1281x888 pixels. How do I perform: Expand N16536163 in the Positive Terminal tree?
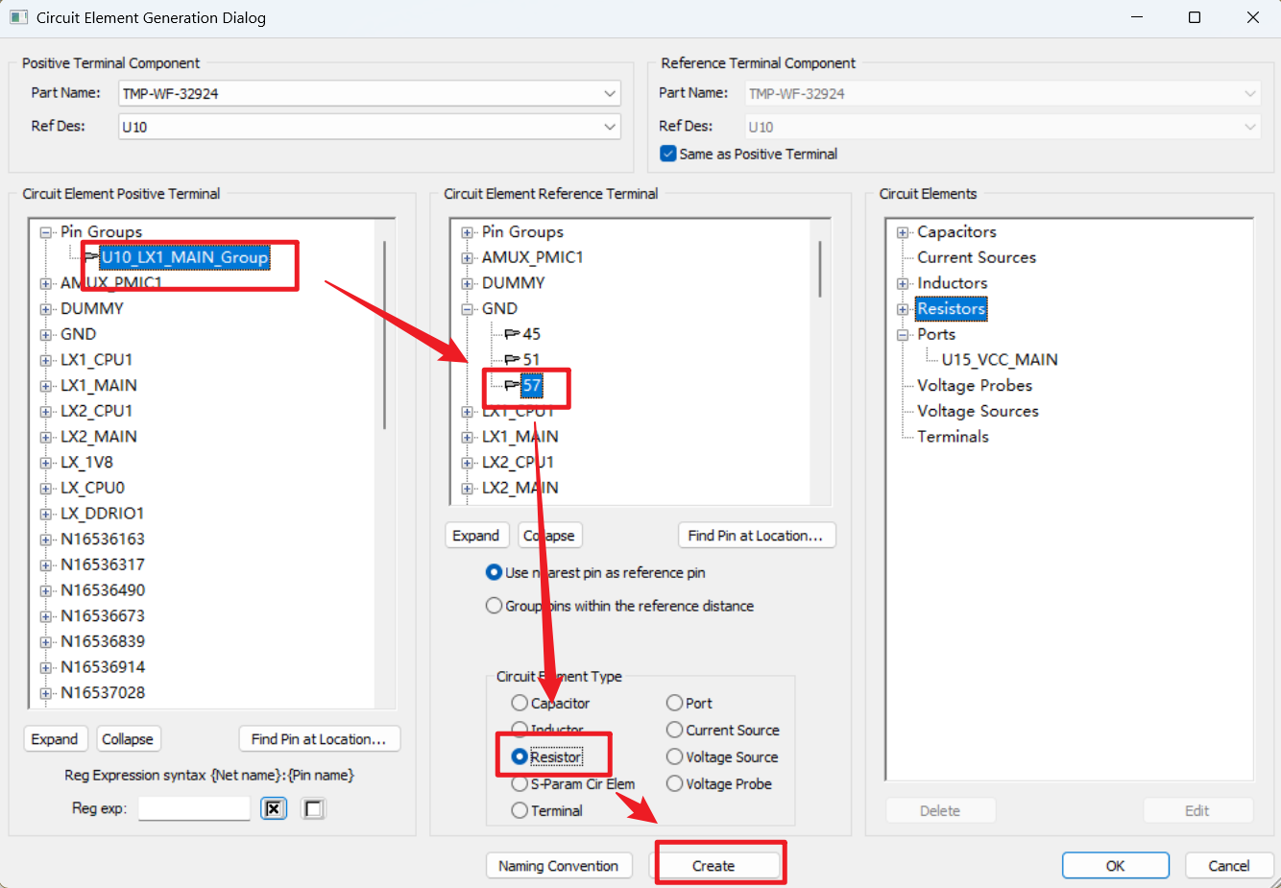45,540
